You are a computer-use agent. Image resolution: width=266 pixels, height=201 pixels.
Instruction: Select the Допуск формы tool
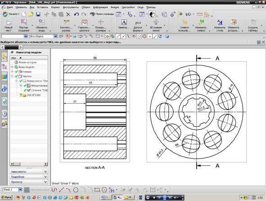coord(138,26)
